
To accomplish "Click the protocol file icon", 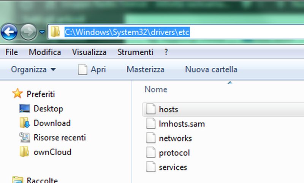I will (151, 152).
